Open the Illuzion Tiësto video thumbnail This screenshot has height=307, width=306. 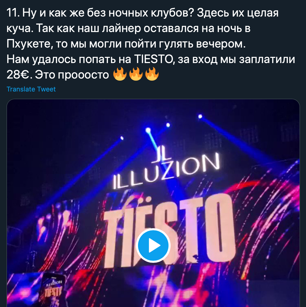[x=153, y=203]
